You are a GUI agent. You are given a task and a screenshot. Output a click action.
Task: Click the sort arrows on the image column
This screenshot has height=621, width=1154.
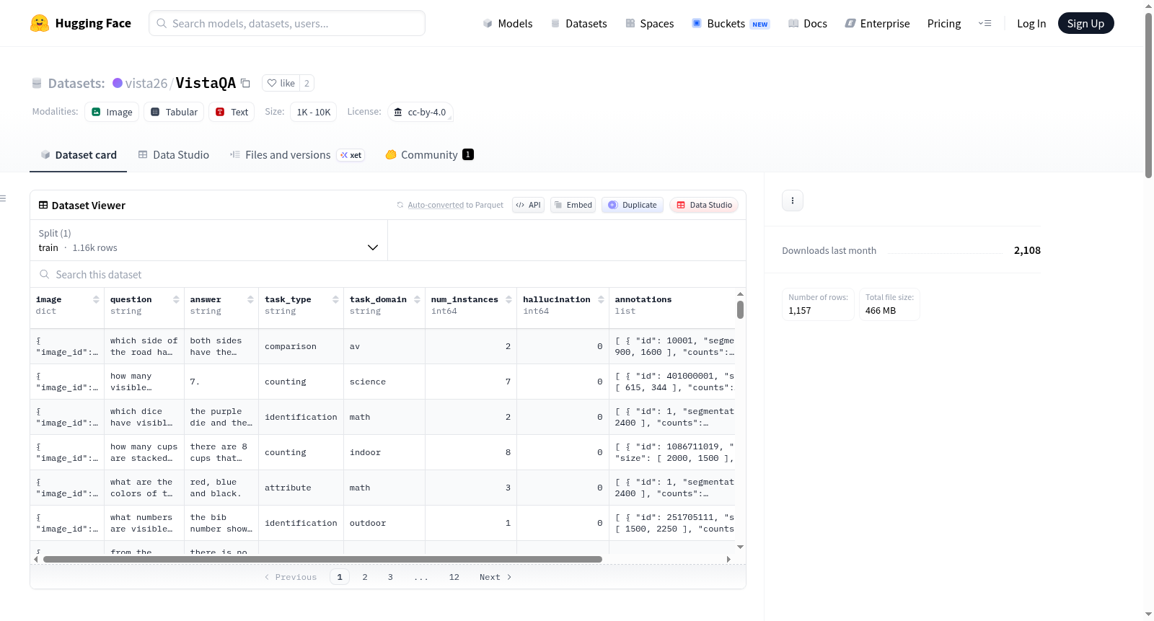[96, 299]
